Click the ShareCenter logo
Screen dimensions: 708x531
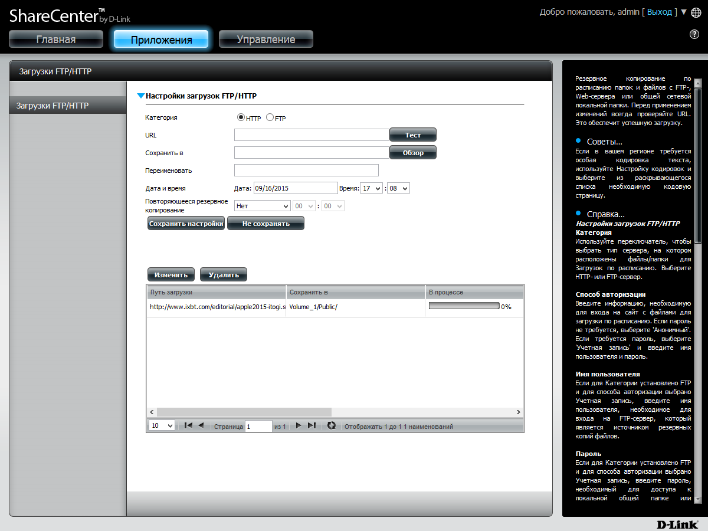point(68,16)
